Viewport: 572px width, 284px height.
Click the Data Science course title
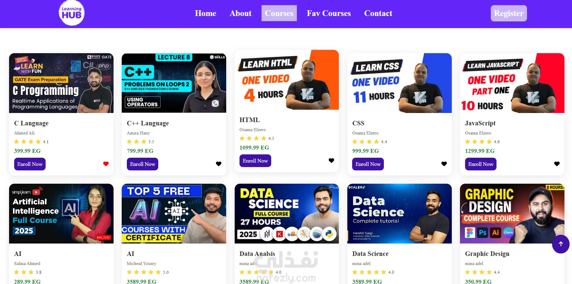(370, 254)
